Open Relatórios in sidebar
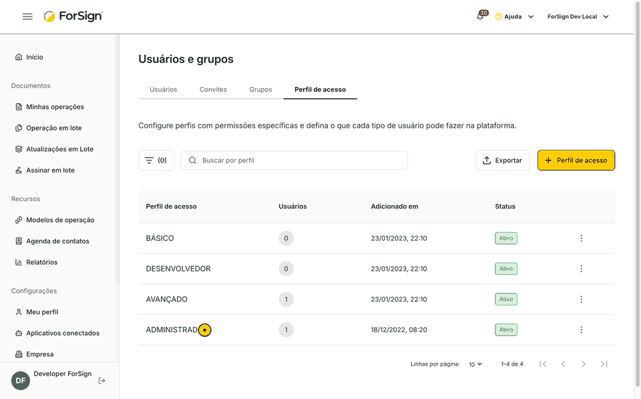 click(36, 262)
